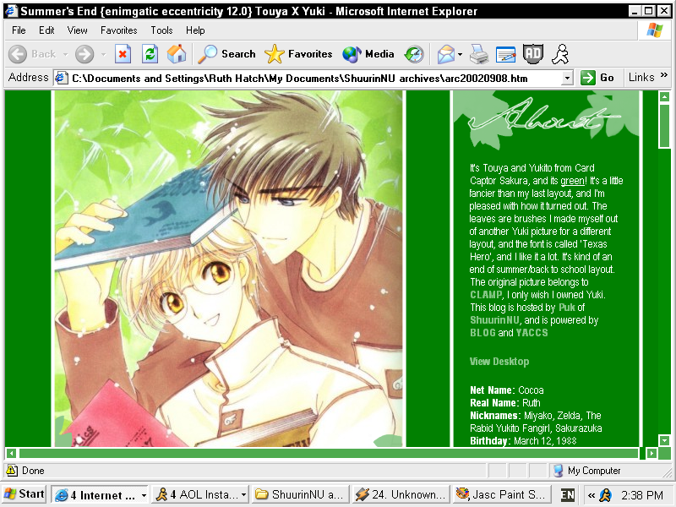Refresh the current page
676x507 pixels.
[150, 54]
